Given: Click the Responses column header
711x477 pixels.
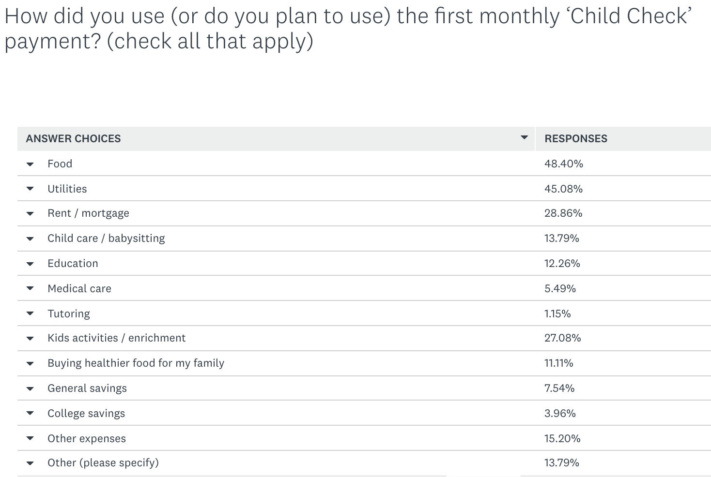Looking at the screenshot, I should point(575,138).
